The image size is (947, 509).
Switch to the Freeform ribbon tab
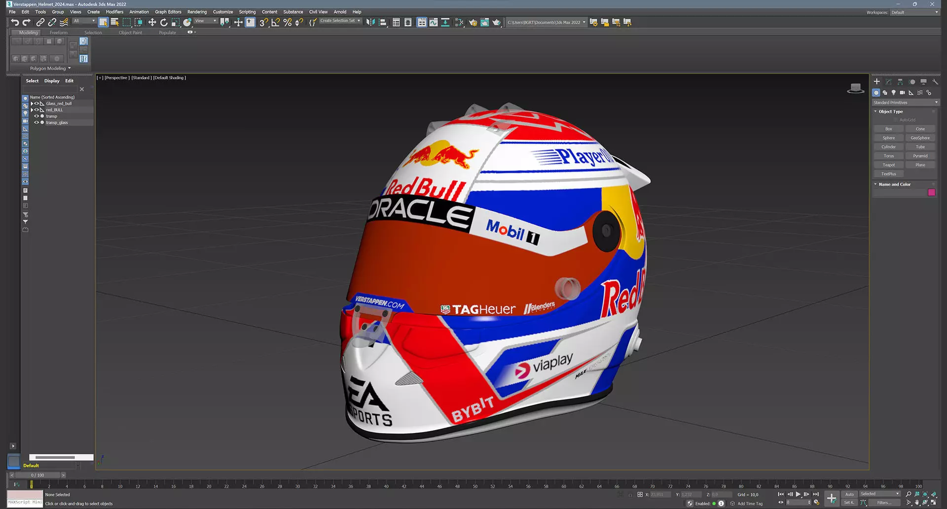[x=58, y=33]
